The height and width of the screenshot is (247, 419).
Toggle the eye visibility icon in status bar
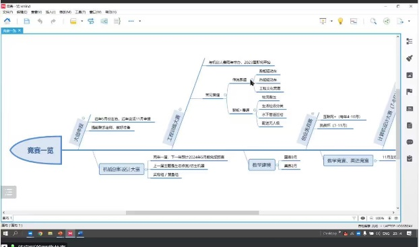pos(362,218)
